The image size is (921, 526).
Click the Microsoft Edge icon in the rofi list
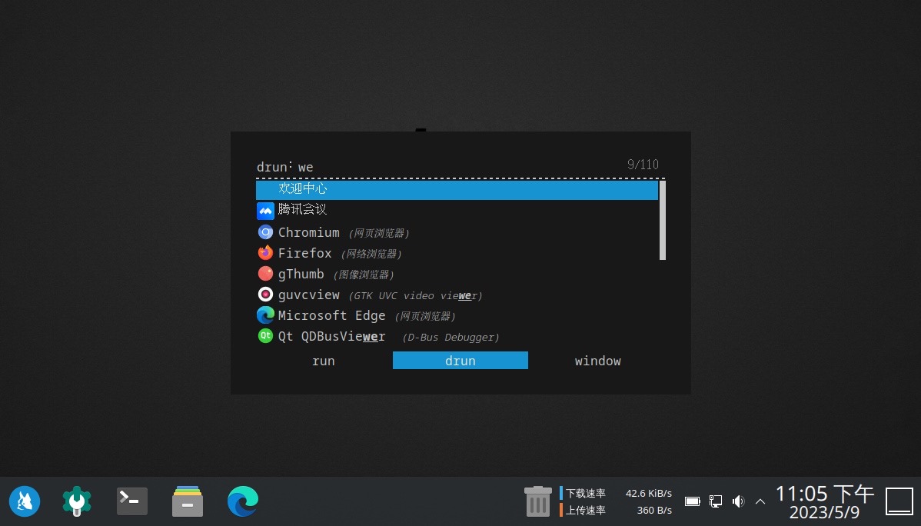(x=265, y=315)
